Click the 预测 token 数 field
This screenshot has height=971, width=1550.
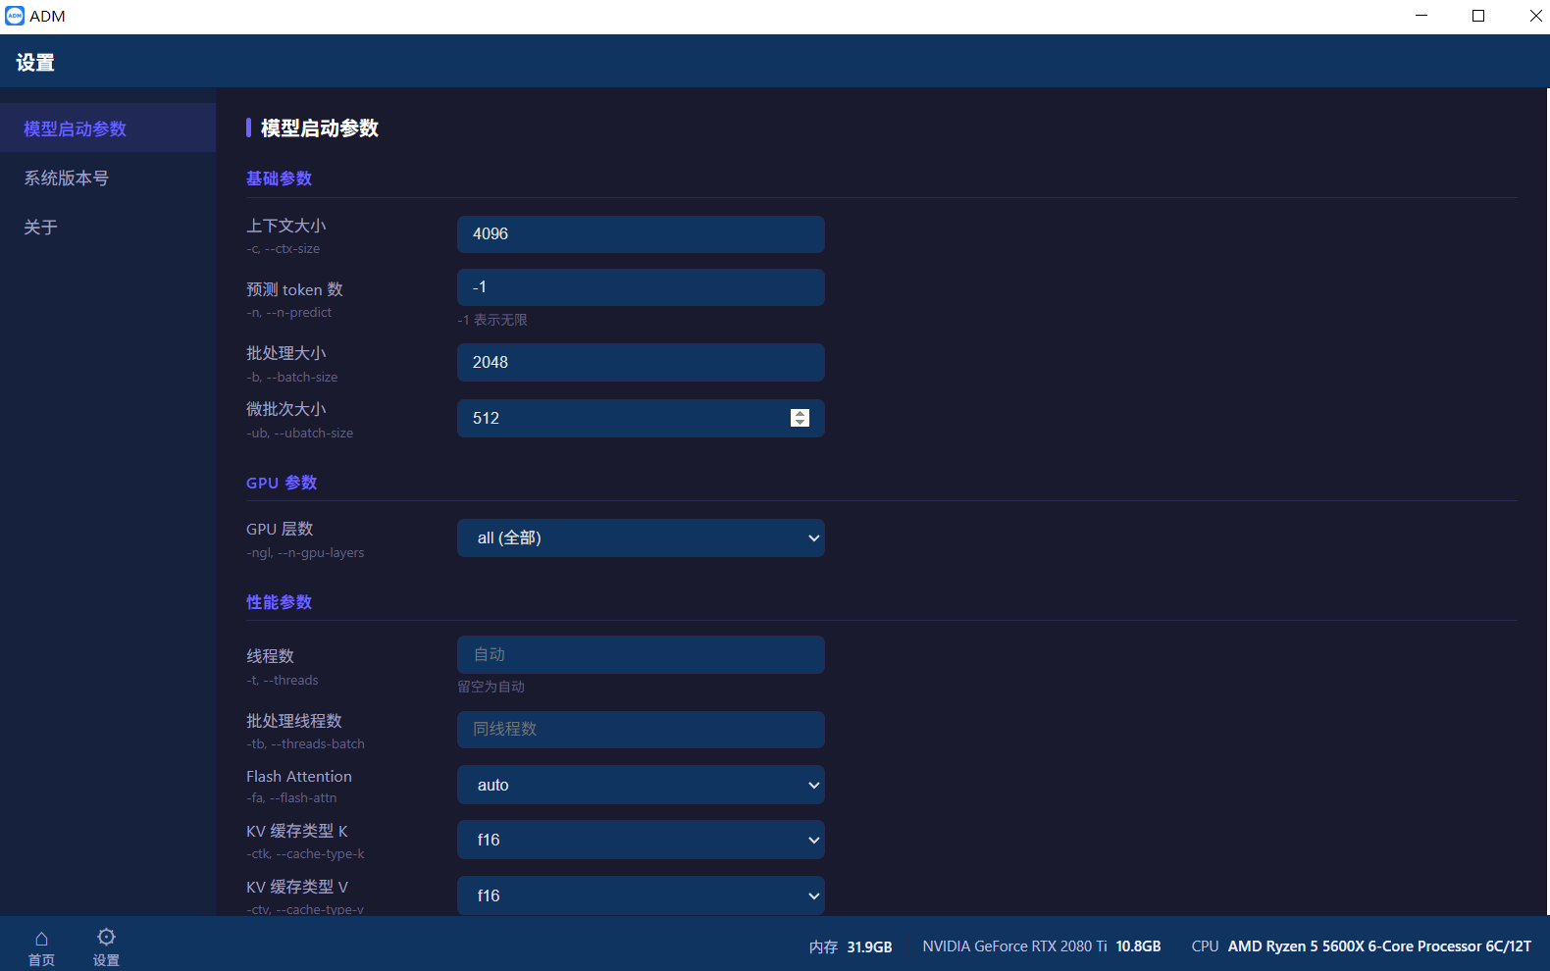[641, 287]
